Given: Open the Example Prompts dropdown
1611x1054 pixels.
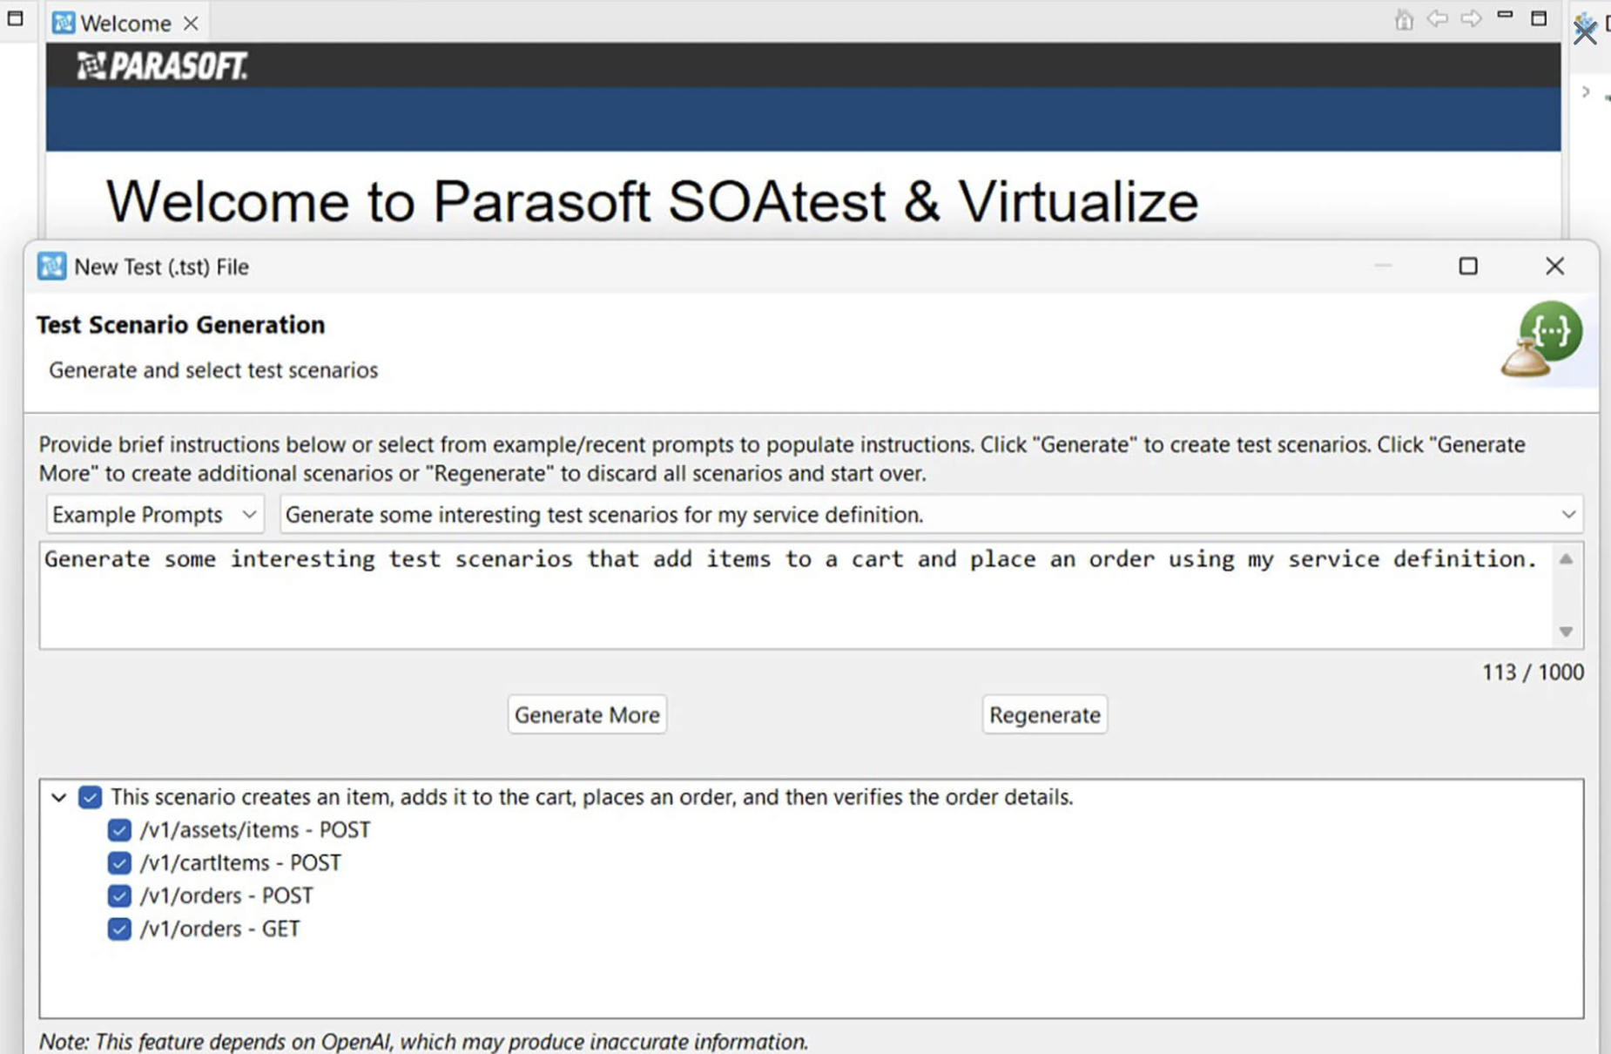Looking at the screenshot, I should point(154,515).
